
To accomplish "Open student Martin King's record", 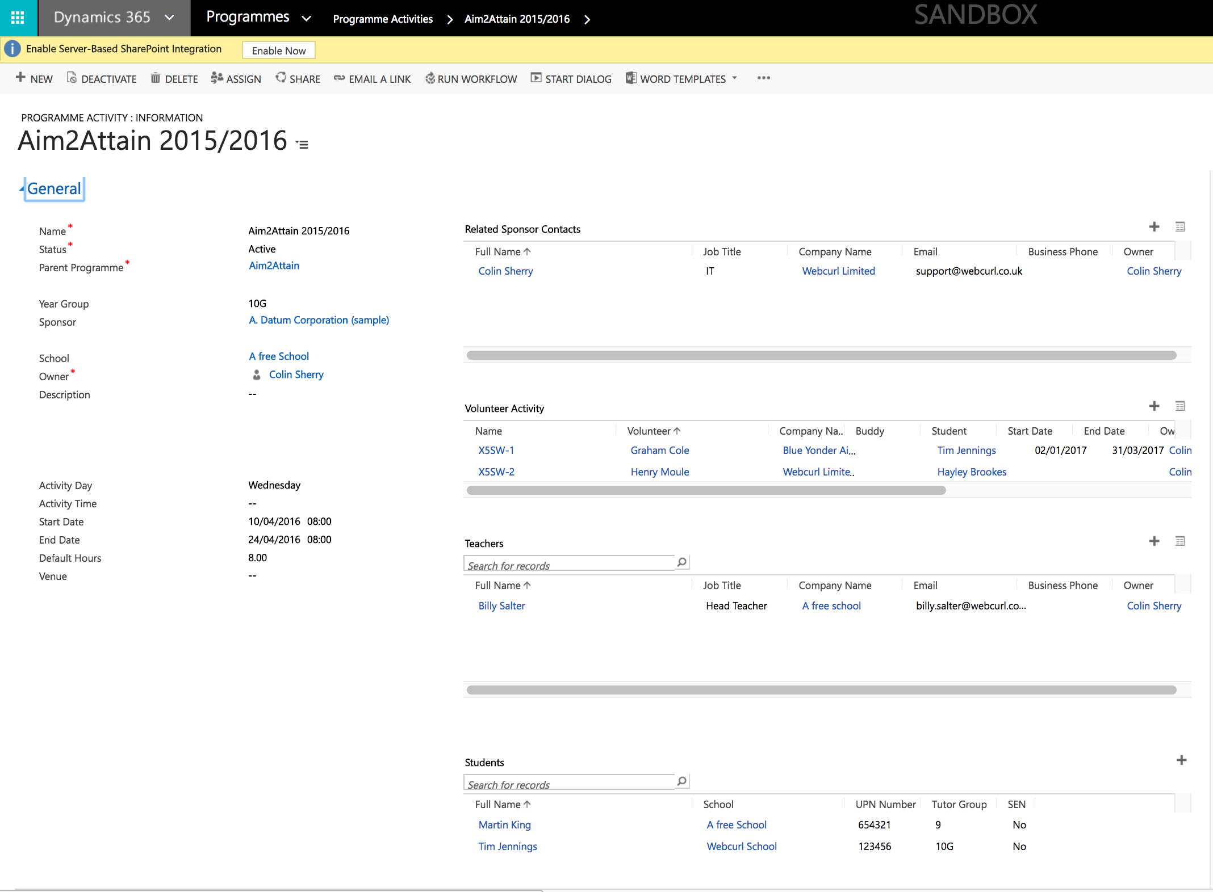I will click(x=504, y=824).
